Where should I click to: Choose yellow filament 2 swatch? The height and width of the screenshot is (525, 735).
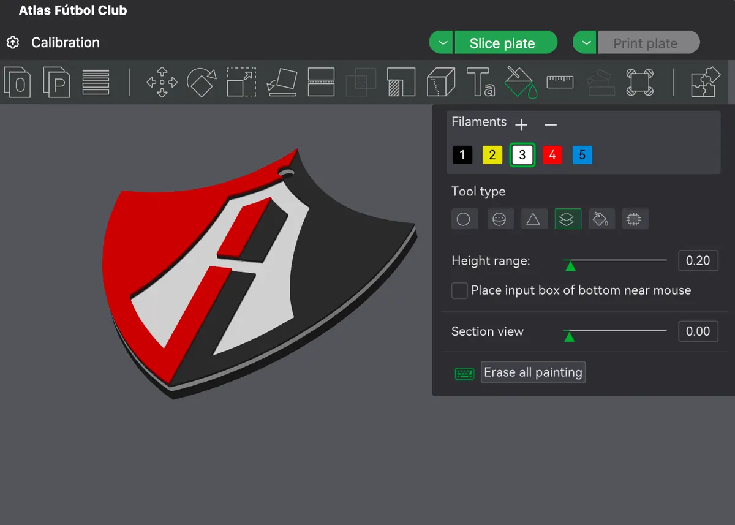(492, 155)
